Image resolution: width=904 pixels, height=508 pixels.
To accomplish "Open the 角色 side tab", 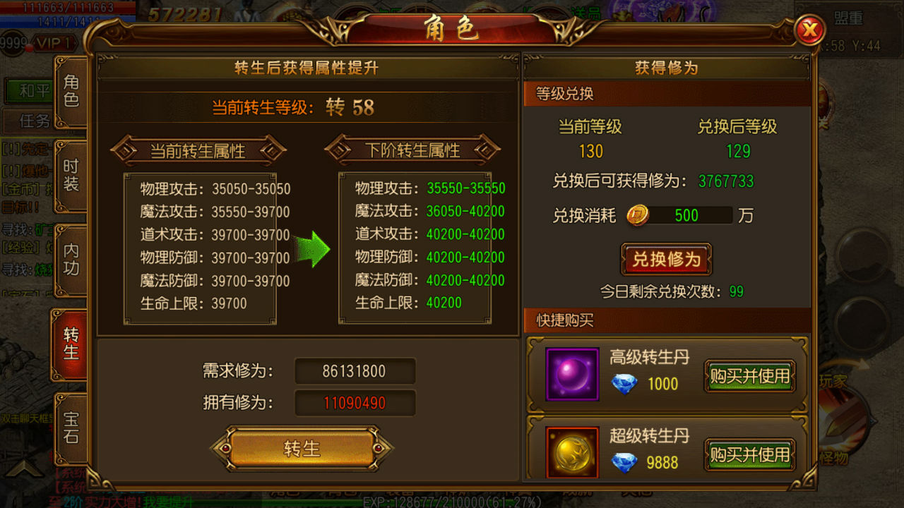I will (x=71, y=92).
